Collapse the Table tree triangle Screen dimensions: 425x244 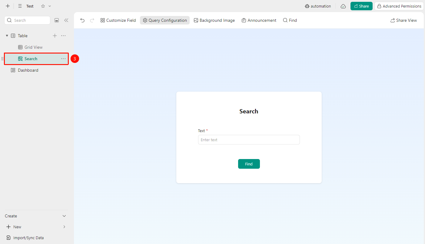(7, 36)
